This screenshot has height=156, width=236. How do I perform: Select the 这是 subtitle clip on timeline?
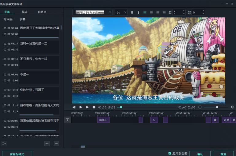point(226,120)
